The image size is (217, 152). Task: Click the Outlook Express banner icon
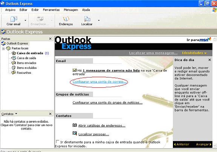click(3, 32)
